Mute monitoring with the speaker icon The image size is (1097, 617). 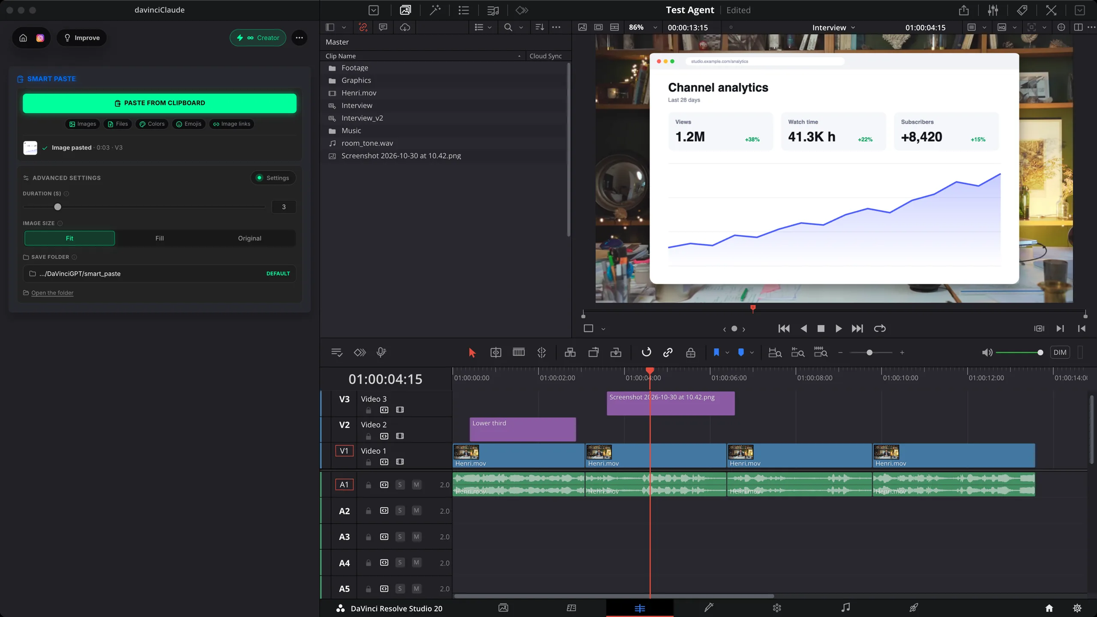click(987, 353)
